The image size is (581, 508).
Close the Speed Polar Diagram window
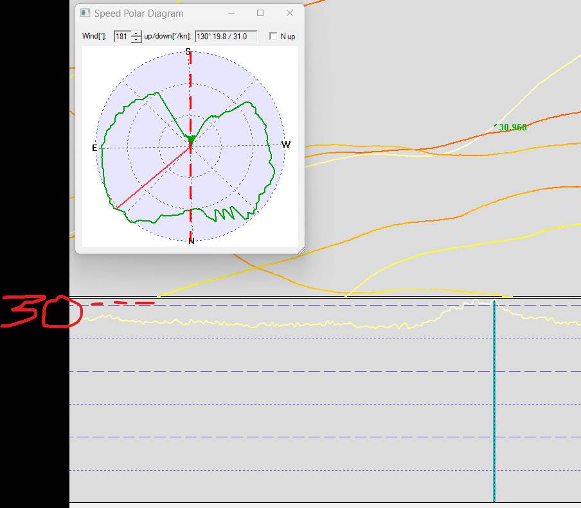[290, 13]
